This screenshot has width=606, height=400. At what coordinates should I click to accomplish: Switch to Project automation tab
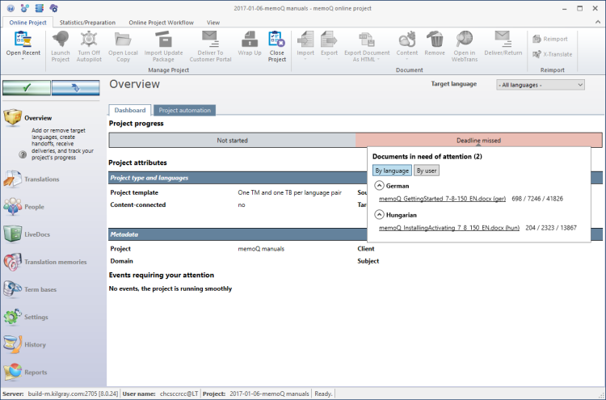click(x=184, y=110)
